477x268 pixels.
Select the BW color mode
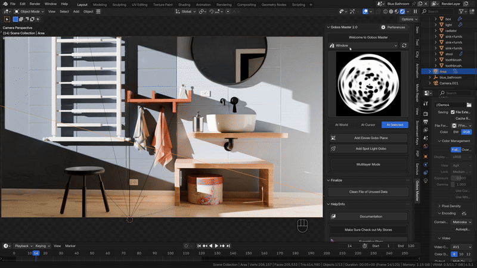click(456, 132)
